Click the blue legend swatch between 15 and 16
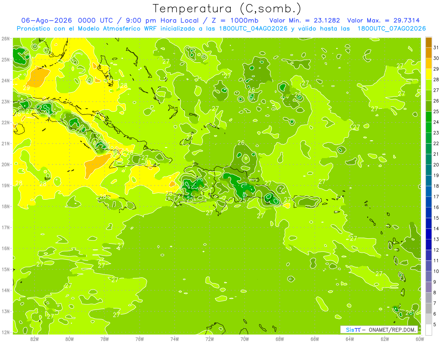Screen dimensions: 446x344 click(x=429, y=213)
